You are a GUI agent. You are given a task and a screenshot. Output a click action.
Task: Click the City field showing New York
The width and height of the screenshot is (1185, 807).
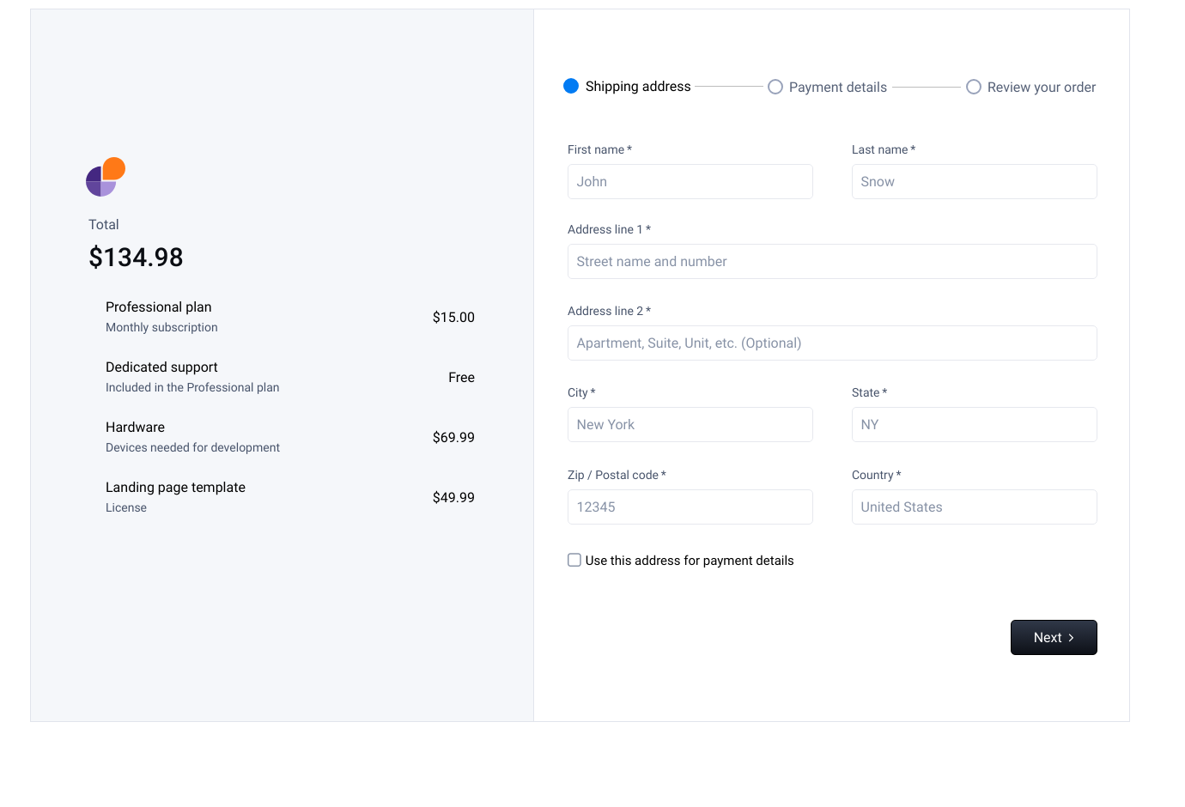pyautogui.click(x=690, y=424)
